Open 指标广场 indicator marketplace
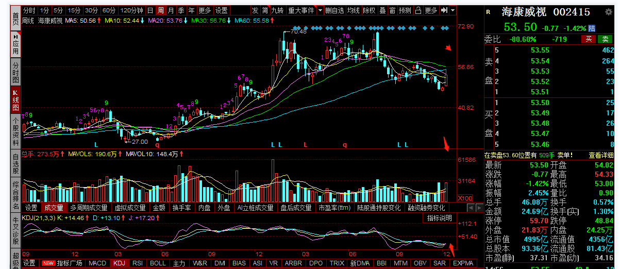The image size is (620, 269). tap(69, 263)
